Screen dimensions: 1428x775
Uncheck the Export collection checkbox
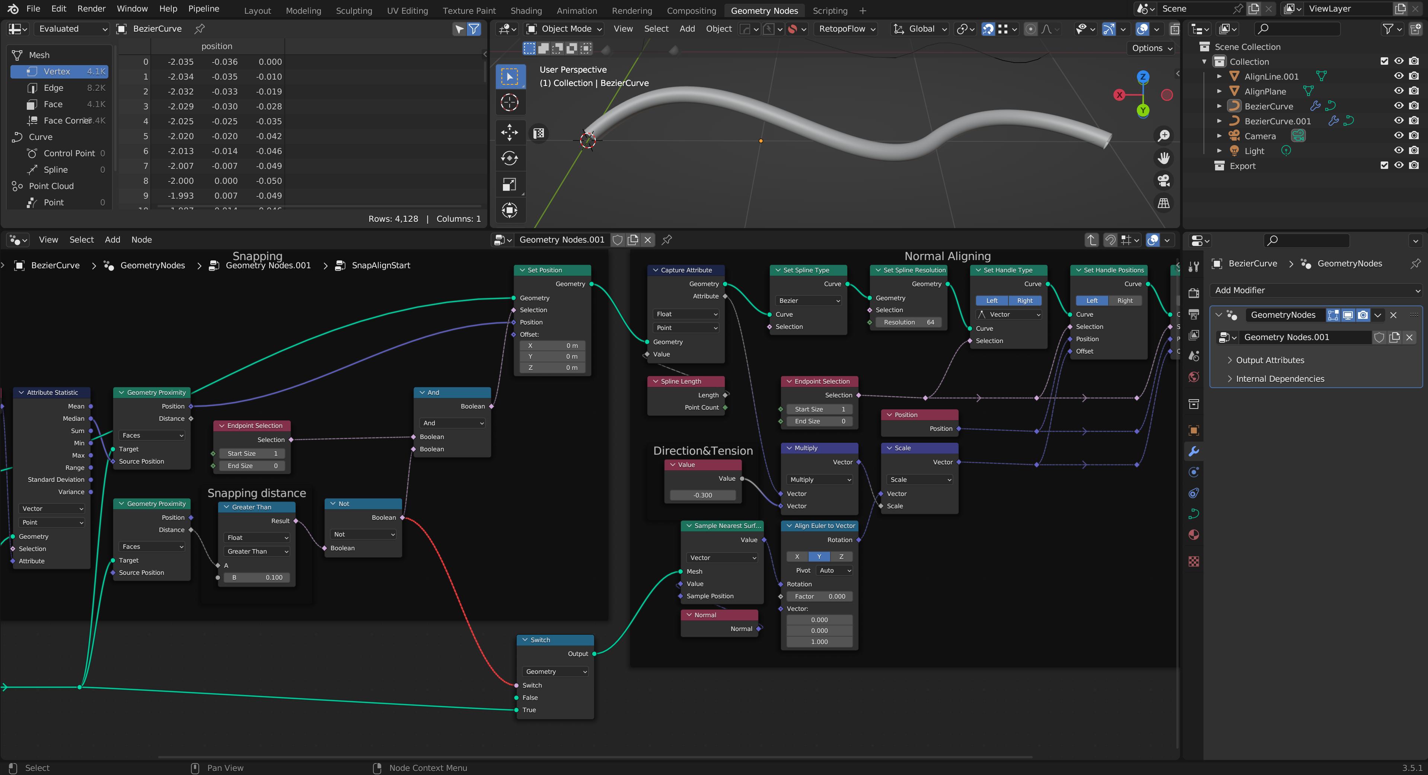click(x=1384, y=165)
